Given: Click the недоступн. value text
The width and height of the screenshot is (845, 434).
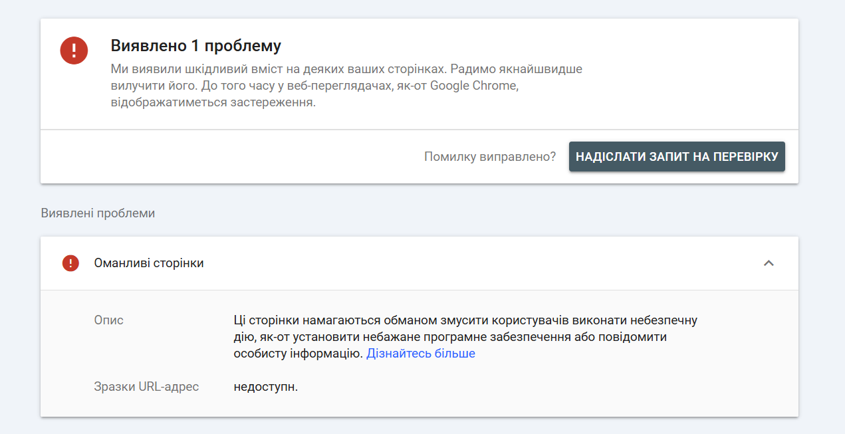Looking at the screenshot, I should 265,387.
